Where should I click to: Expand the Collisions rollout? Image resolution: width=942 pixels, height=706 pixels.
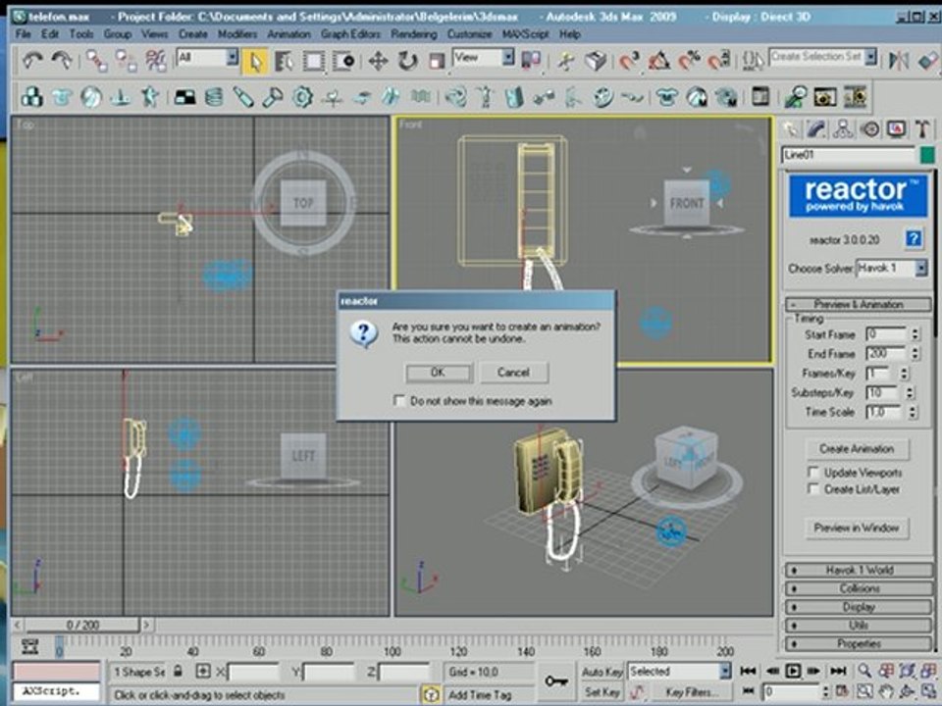(859, 588)
